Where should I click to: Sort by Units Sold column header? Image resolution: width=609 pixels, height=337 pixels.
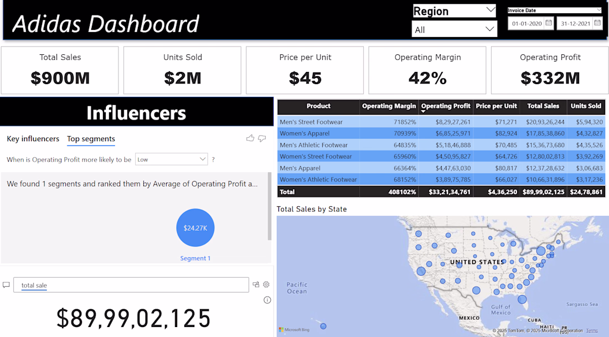(x=586, y=106)
